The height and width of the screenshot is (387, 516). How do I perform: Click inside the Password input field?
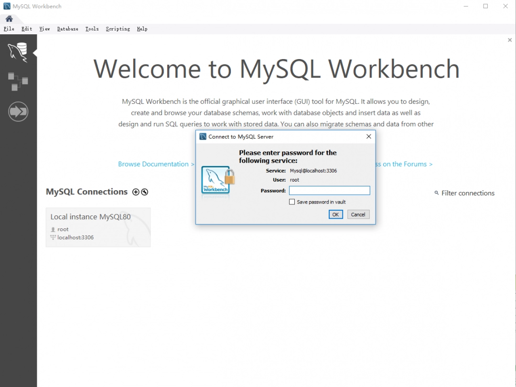click(330, 190)
